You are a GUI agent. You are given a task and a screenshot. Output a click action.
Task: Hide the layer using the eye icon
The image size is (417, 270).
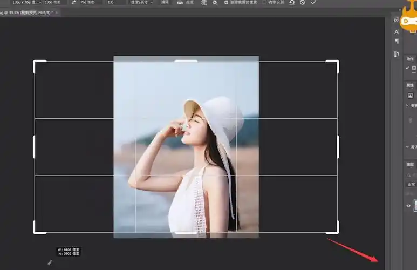[x=408, y=205]
